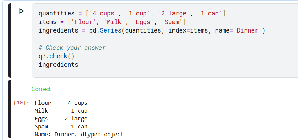
Task: Click the 'Spam' string in items list
Action: coord(172,22)
